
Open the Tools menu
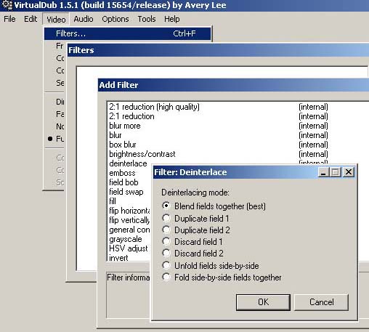[x=147, y=19]
